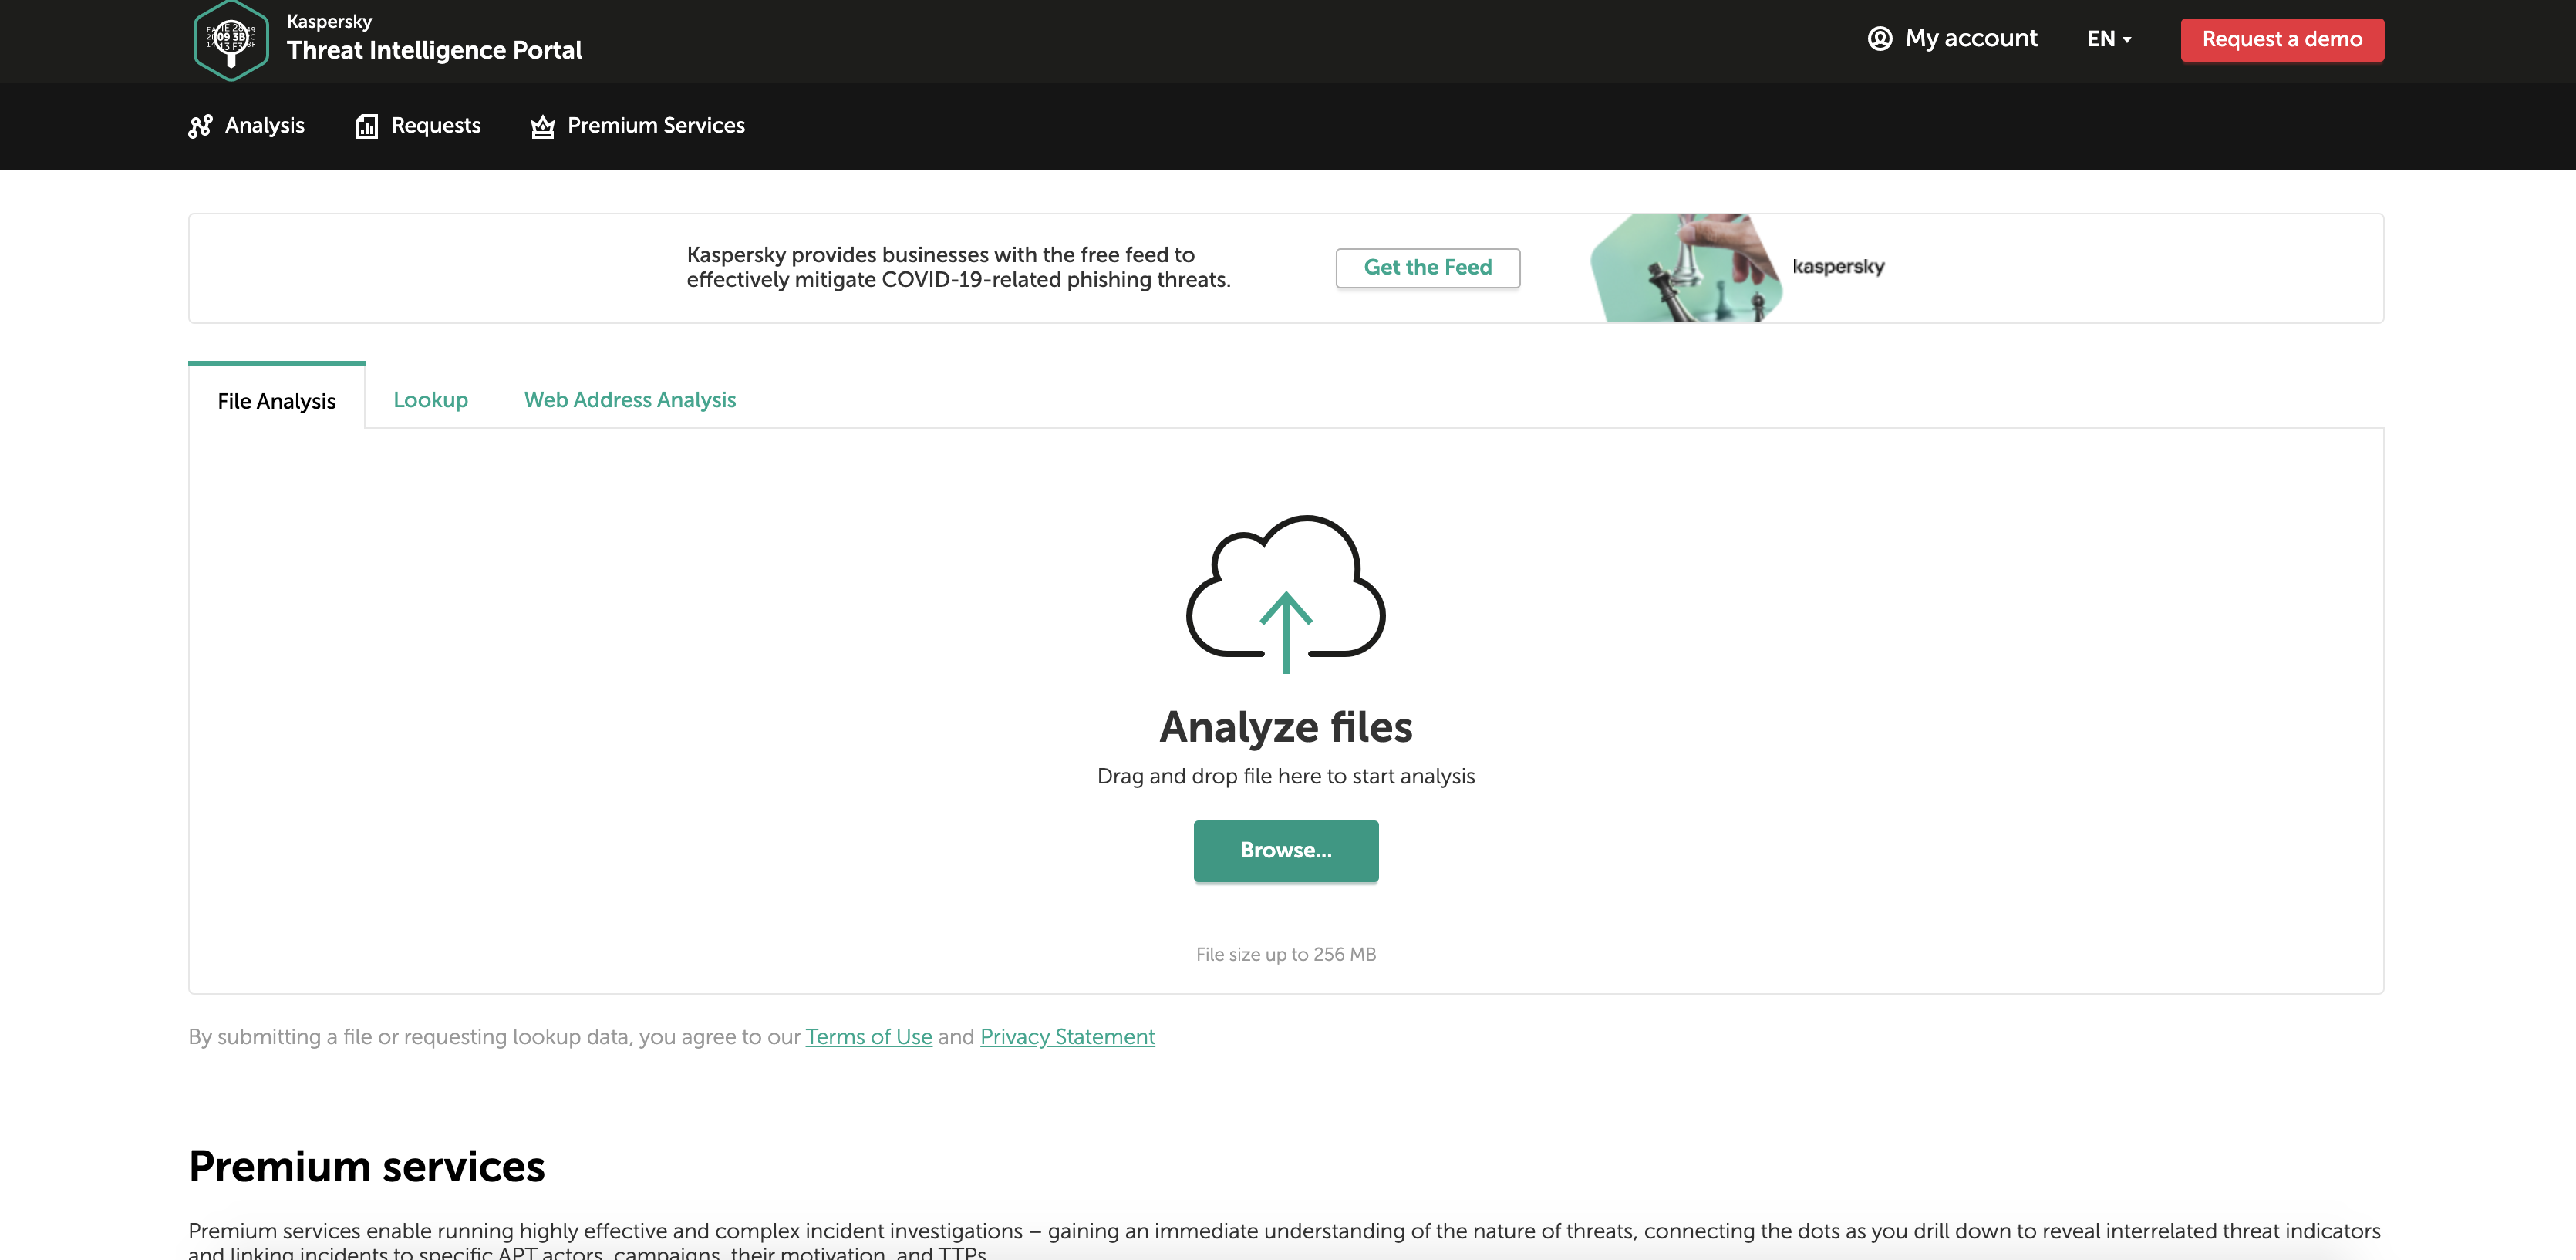Scroll down to Premium services section
Viewport: 2576px width, 1260px height.
(x=366, y=1167)
